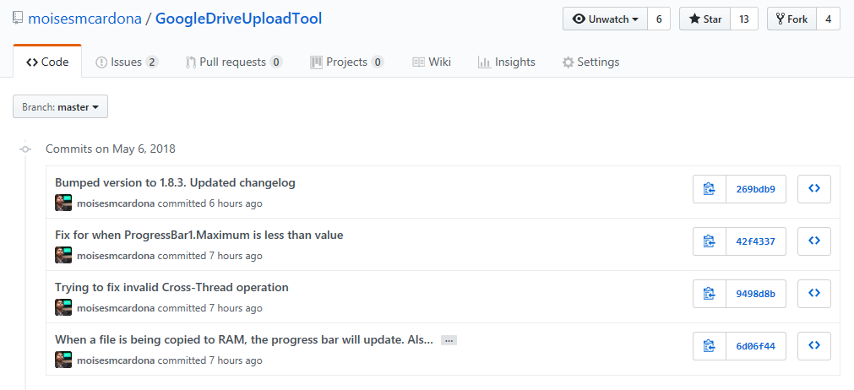
Task: Open commit hash 42f4337
Action: 756,241
